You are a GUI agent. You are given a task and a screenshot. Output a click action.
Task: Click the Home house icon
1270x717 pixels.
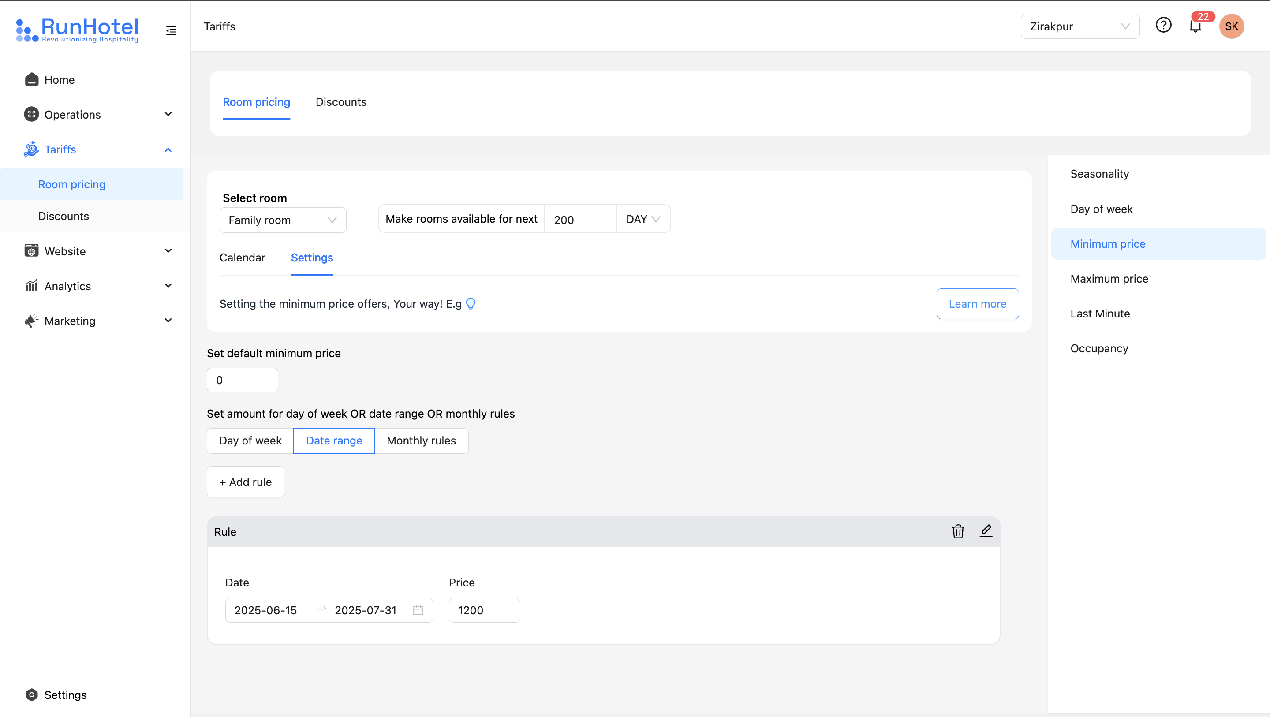click(x=32, y=79)
